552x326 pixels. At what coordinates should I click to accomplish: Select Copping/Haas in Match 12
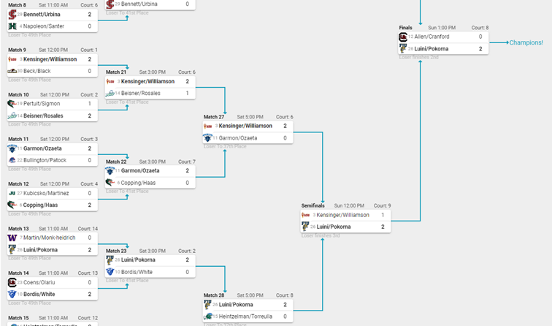click(x=40, y=205)
